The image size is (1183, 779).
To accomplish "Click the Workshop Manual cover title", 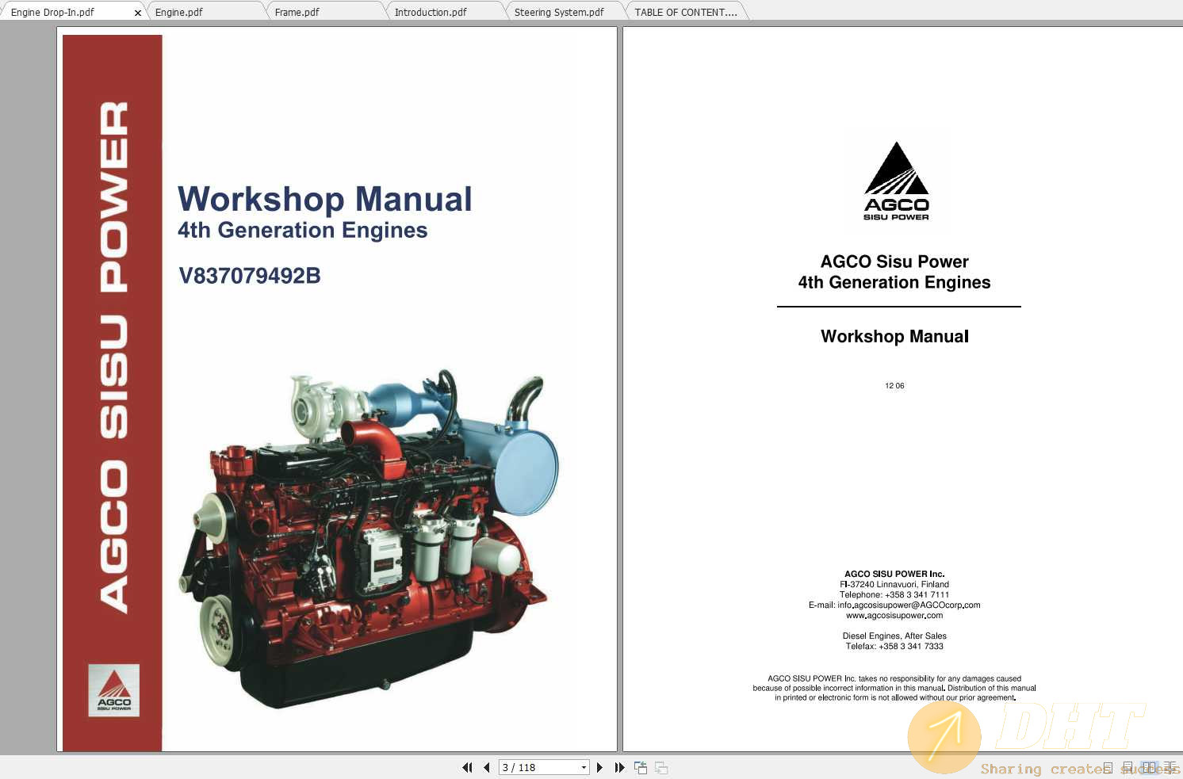I will [x=325, y=199].
